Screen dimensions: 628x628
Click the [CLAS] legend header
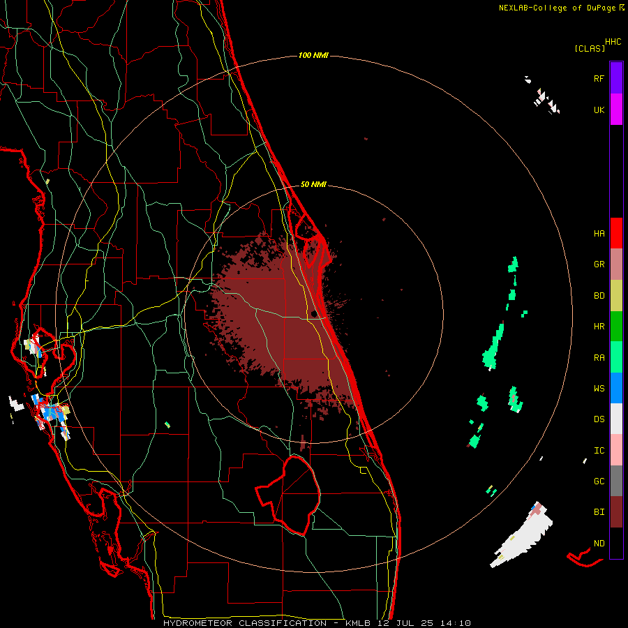pyautogui.click(x=590, y=48)
